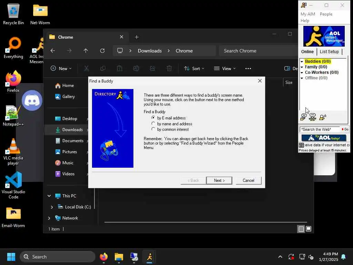Cancel the Find a Buddy wizard
The width and height of the screenshot is (353, 265).
point(248,180)
